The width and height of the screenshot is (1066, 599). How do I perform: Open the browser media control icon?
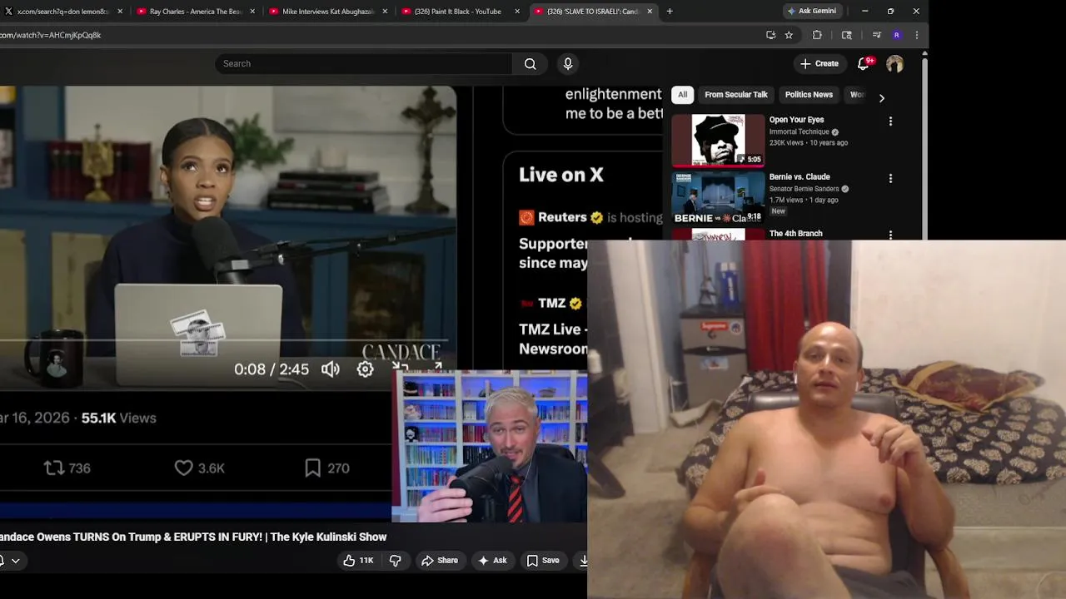tap(876, 35)
